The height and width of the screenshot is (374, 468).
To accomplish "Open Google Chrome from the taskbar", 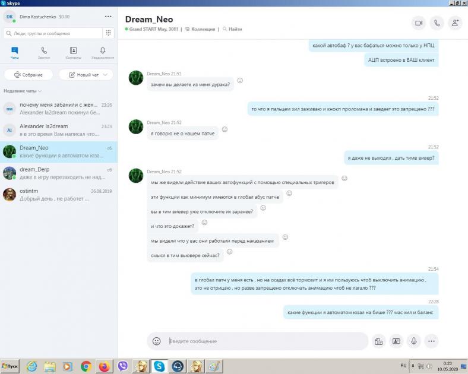I will [86, 366].
